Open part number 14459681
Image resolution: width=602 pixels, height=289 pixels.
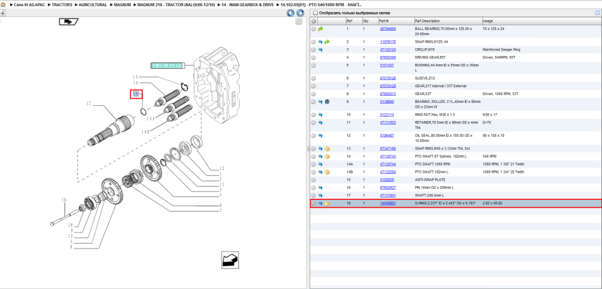[388, 204]
